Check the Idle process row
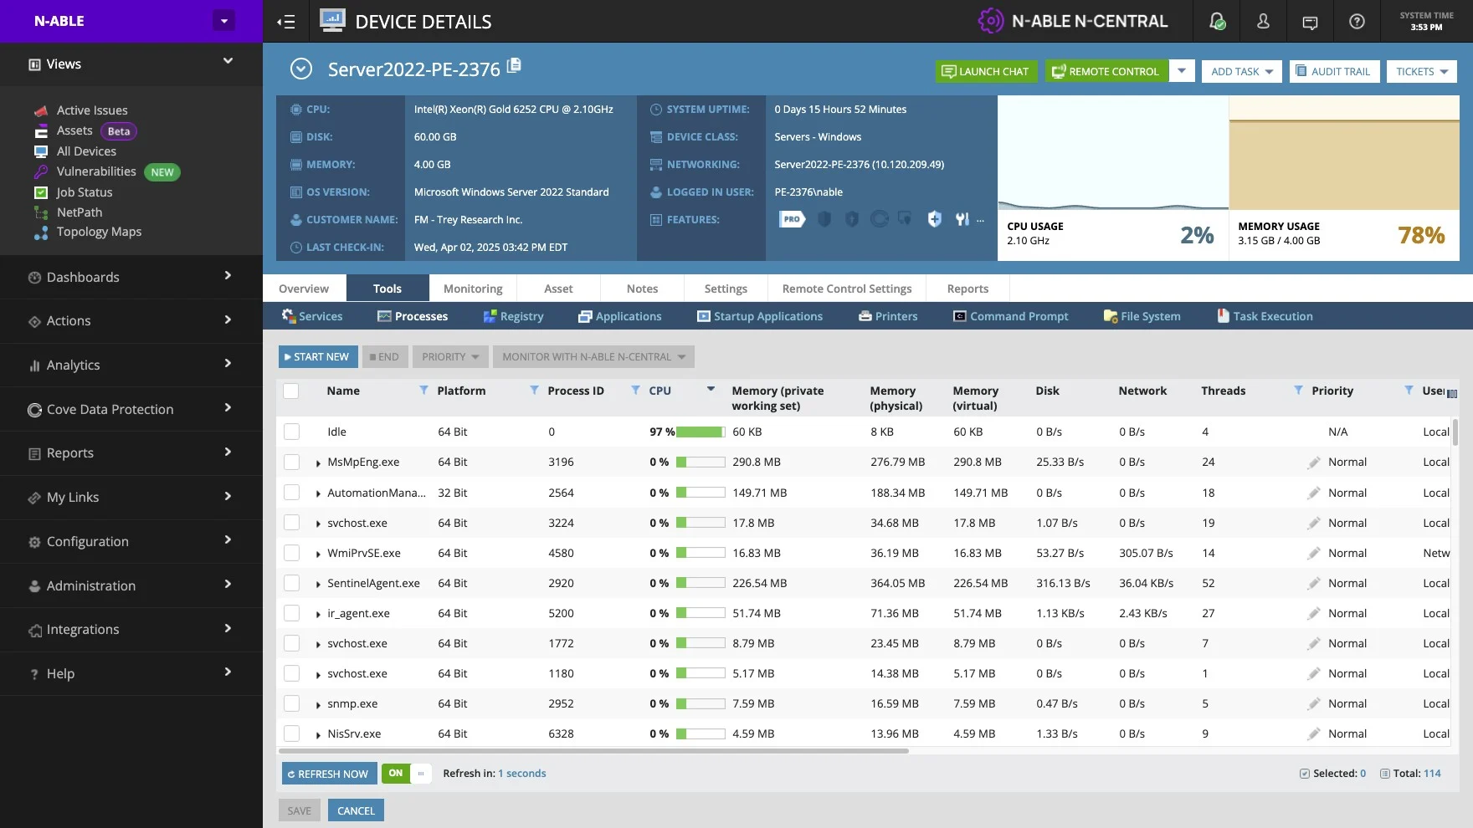1473x828 pixels. [291, 432]
